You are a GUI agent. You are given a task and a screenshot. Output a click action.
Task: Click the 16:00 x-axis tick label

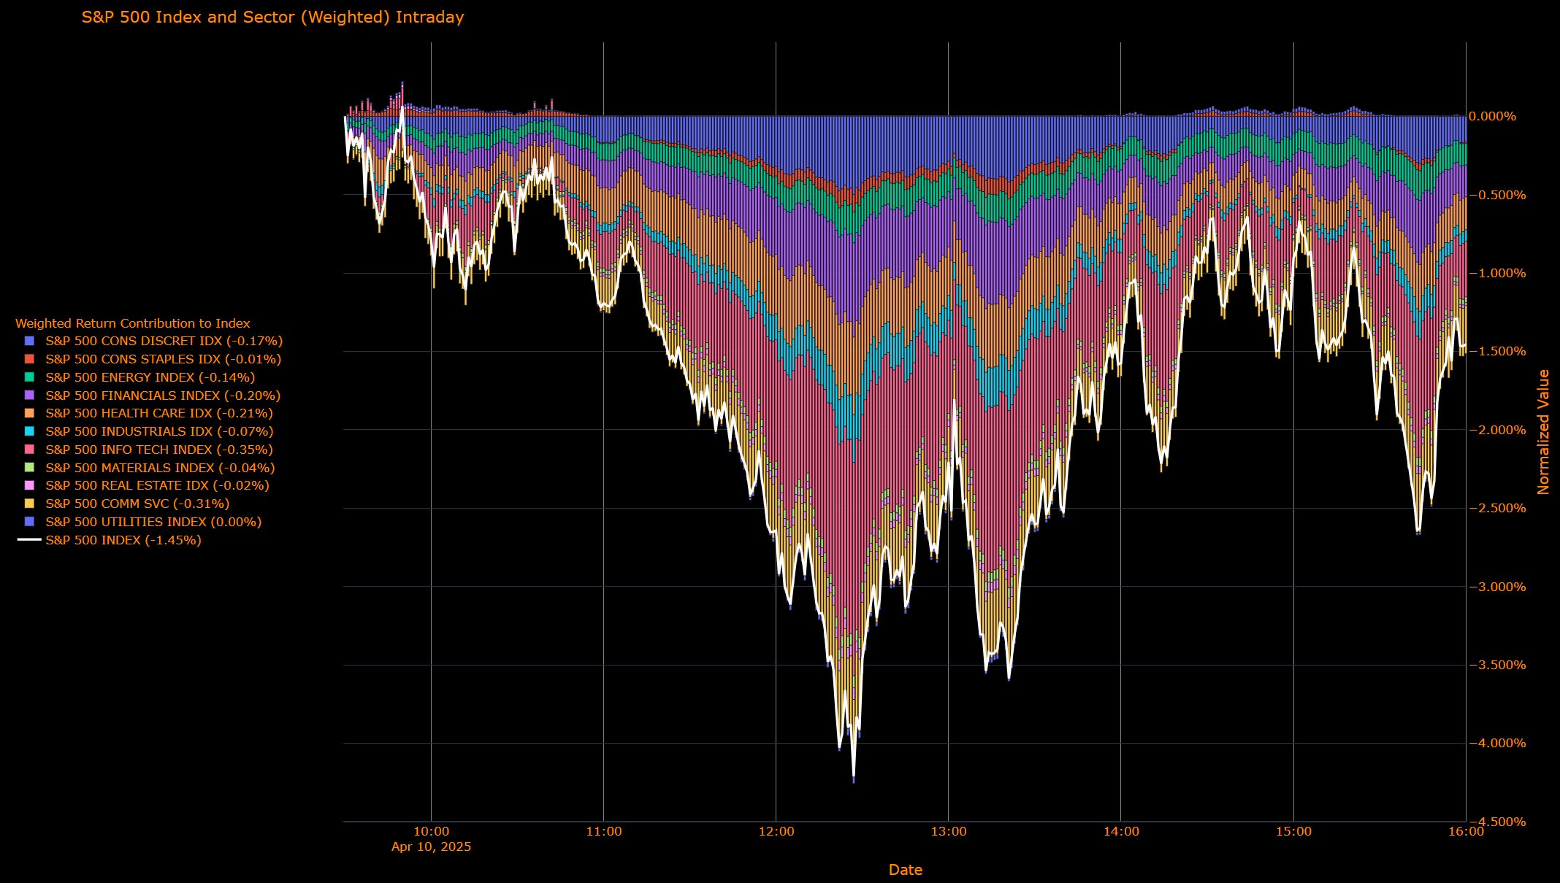(1467, 831)
